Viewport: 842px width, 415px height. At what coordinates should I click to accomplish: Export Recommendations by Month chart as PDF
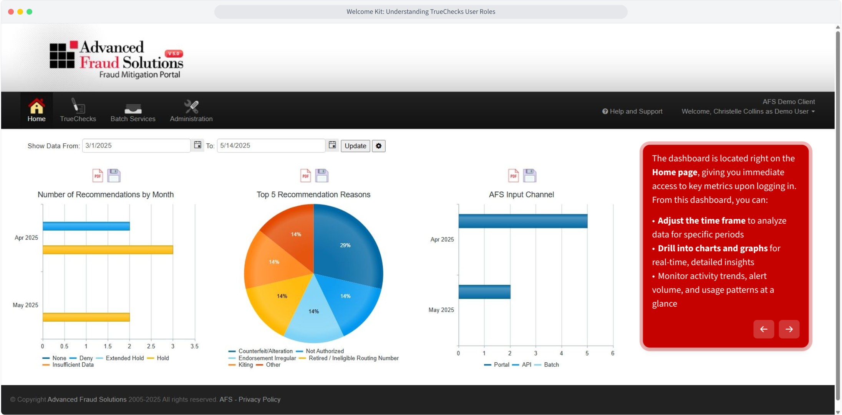[98, 176]
